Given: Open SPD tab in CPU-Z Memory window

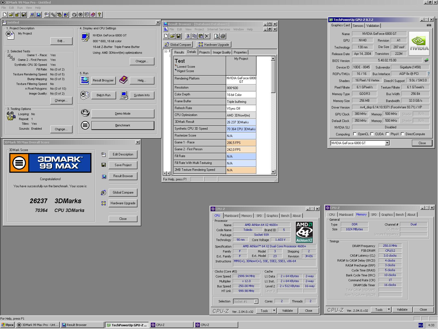Looking at the screenshot, I should 374,215.
